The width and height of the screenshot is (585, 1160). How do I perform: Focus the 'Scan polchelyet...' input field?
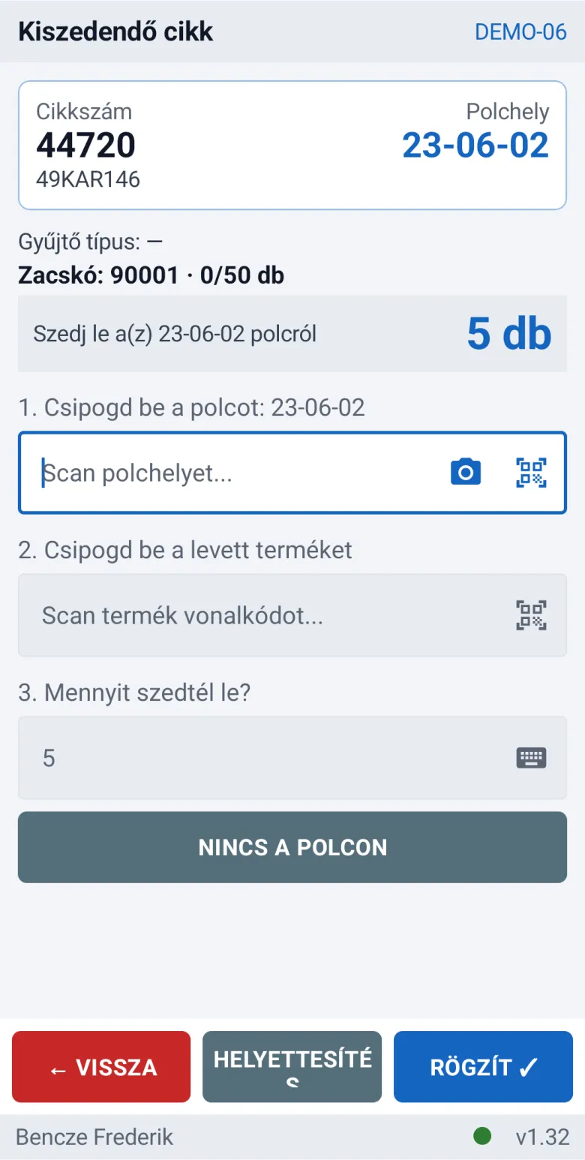(x=292, y=473)
